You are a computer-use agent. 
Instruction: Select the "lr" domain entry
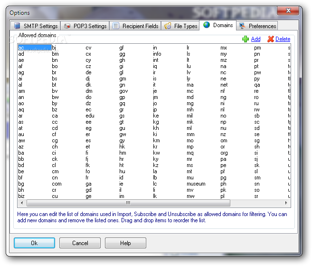(x=188, y=48)
